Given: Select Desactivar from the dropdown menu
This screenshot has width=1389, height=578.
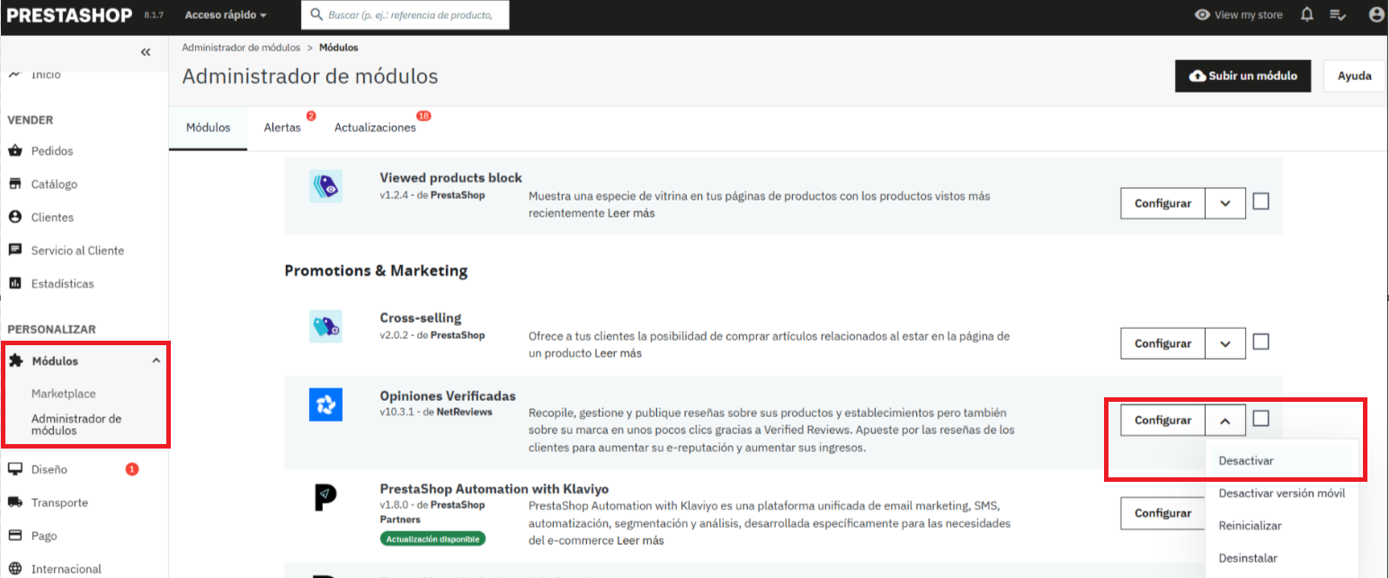Looking at the screenshot, I should pos(1245,460).
